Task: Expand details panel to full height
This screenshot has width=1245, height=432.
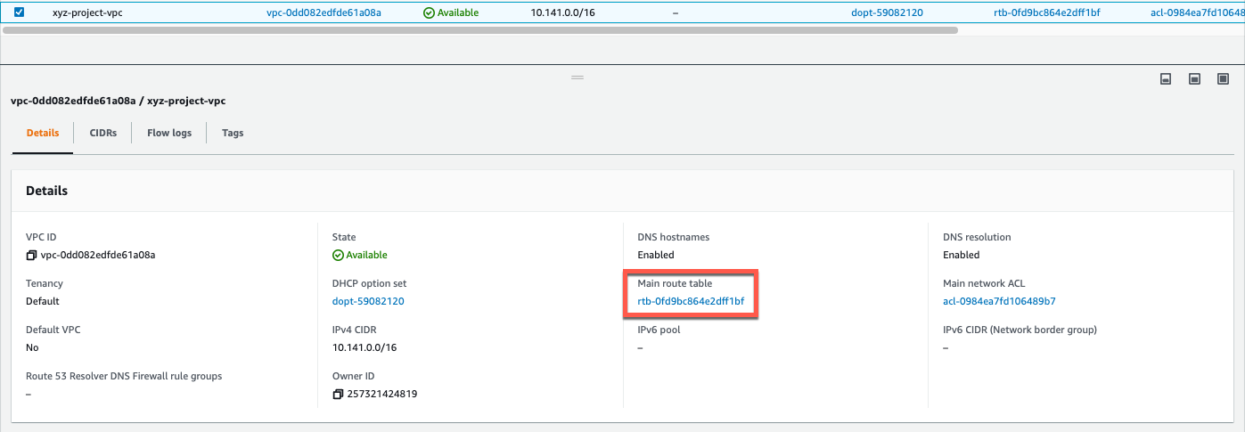Action: point(1223,79)
